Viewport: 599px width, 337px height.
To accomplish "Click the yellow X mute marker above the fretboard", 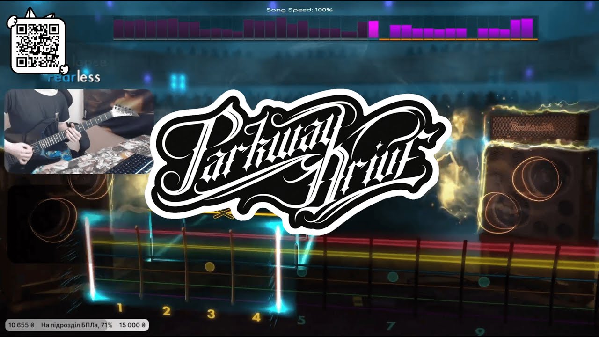I will [x=224, y=214].
